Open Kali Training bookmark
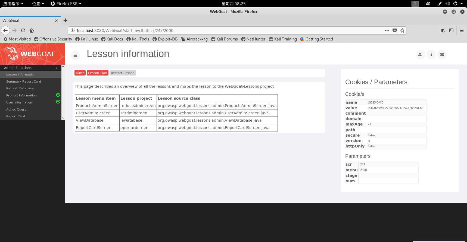Screen dimensions: 467x242 283,39
